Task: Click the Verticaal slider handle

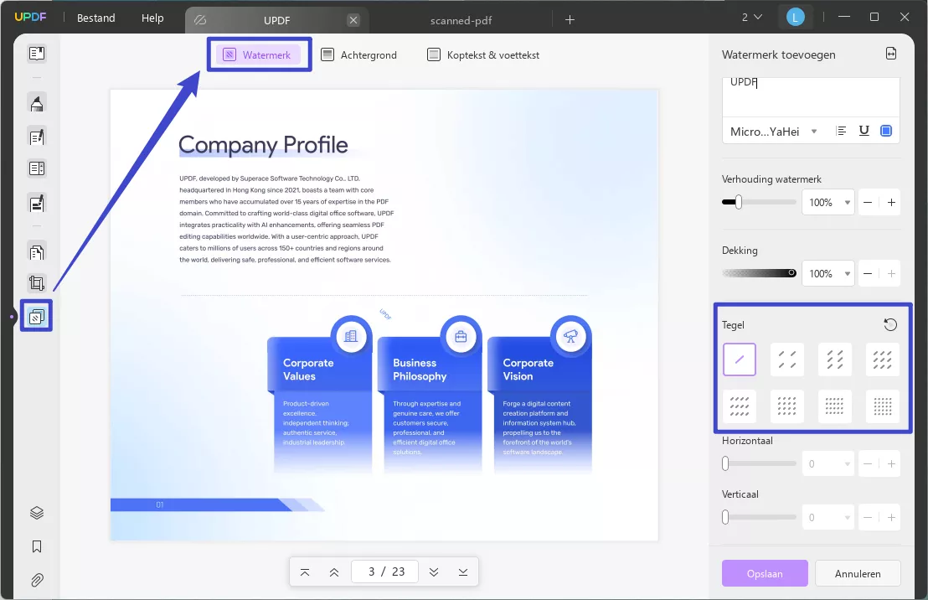Action: click(725, 517)
